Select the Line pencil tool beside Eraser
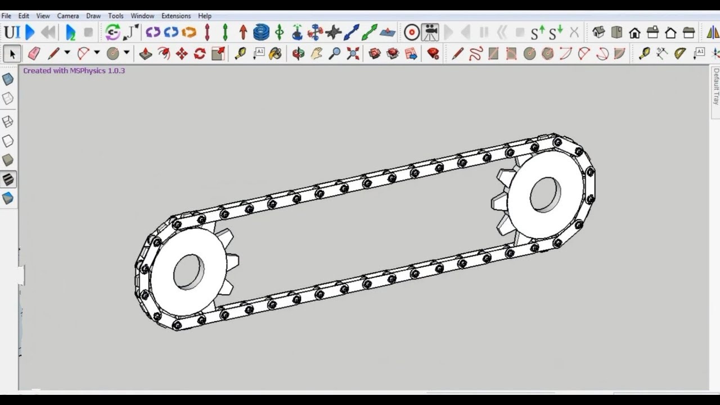The image size is (720, 405). tap(53, 54)
